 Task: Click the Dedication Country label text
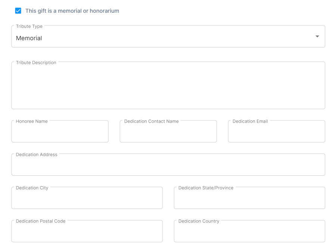tap(199, 221)
